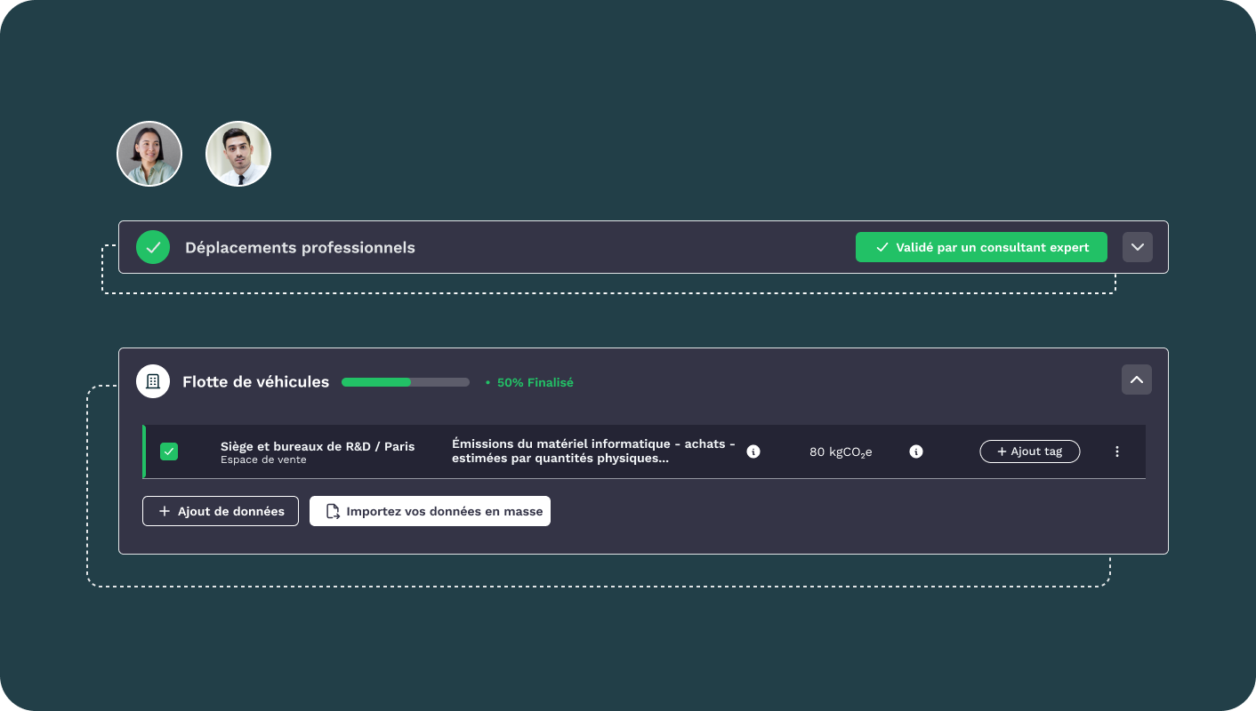
Task: Click the 80 kgCO₂e value
Action: [x=841, y=451]
